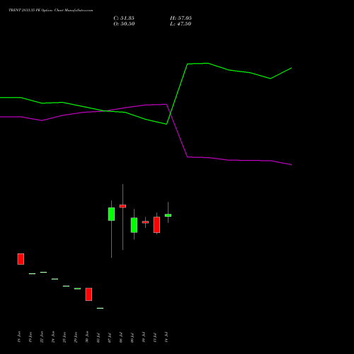354x354 pixels.
Task: Select the close value C: 51.35
Action: tap(124, 18)
